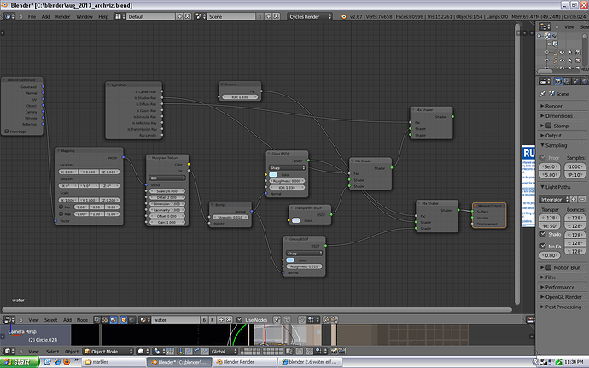Choose World shader data icon in node header
The height and width of the screenshot is (368, 589).
(131, 320)
